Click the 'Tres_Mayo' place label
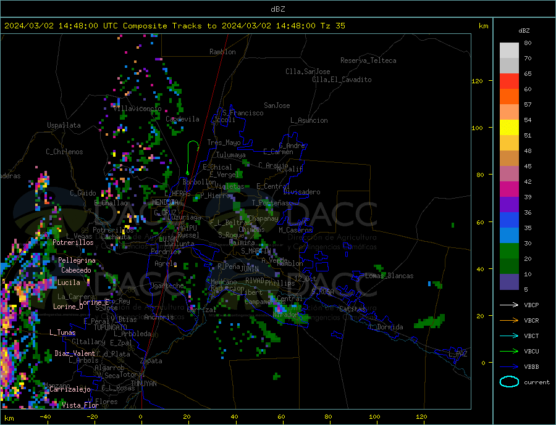Viewport: 556px width, 425px height. point(224,142)
